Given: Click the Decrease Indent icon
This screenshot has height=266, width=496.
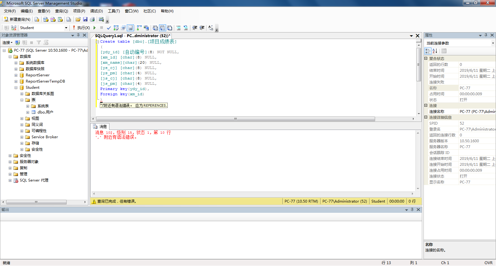Looking at the screenshot, I should [195, 28].
